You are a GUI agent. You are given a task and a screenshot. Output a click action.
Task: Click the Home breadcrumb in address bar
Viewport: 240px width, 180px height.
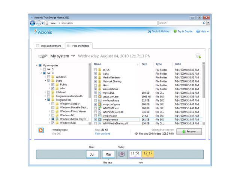click(52, 23)
